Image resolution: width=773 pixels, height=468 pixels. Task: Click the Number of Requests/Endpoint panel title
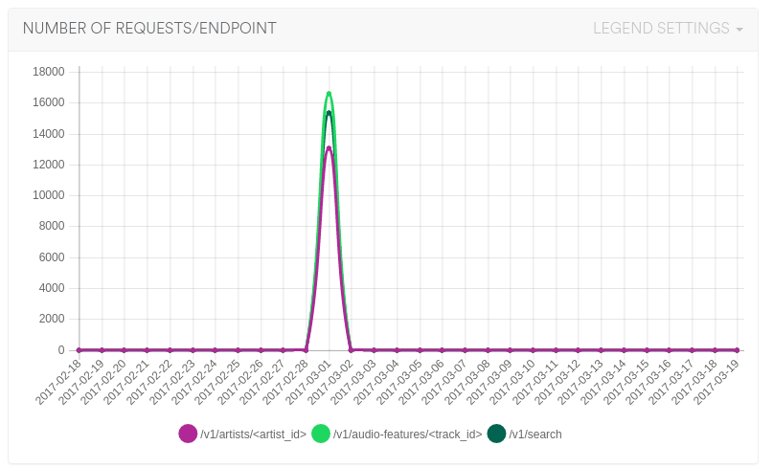pyautogui.click(x=149, y=29)
